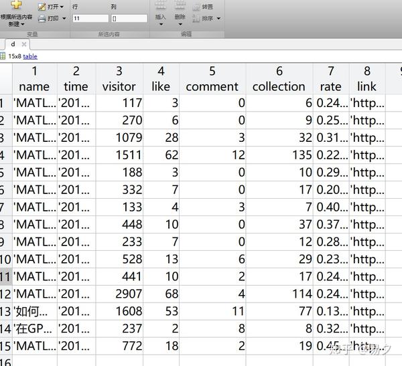Click visitor cell 1079

tap(119, 138)
